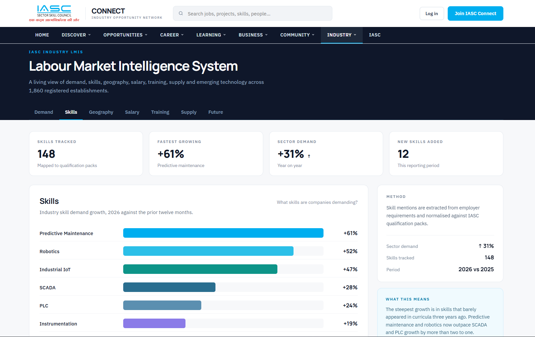Click the Predictive Maintenance growth bar
Viewport: 535px width, 337px height.
[223, 233]
